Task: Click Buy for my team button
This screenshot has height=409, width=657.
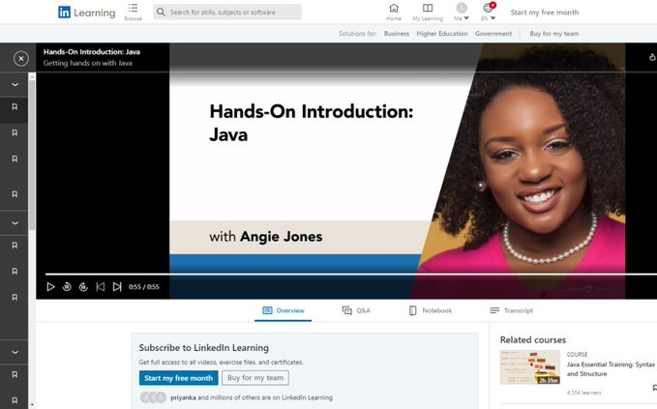Action: (x=255, y=378)
